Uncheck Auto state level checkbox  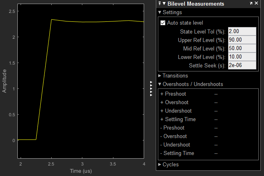coord(163,23)
